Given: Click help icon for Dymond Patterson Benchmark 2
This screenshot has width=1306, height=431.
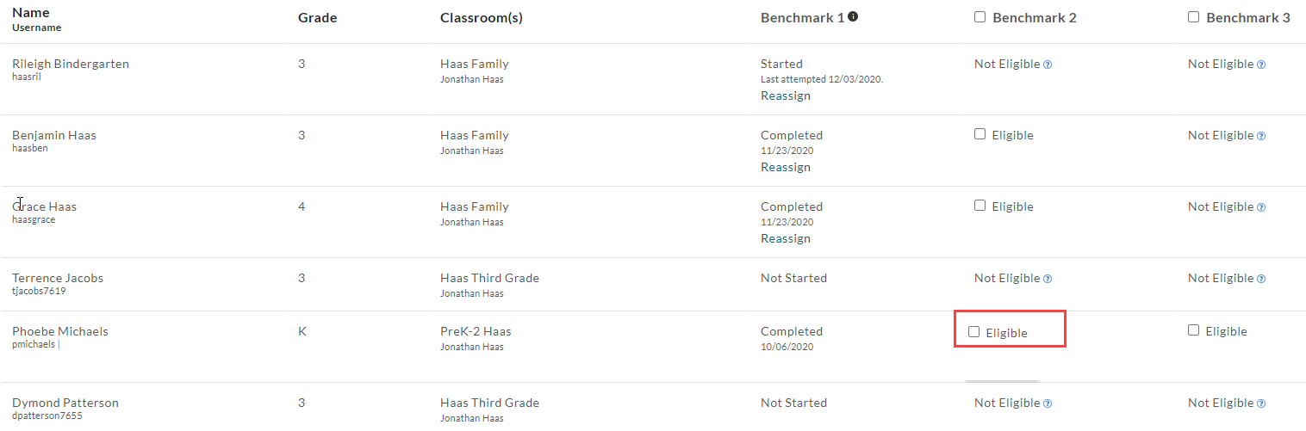Looking at the screenshot, I should point(1048,403).
